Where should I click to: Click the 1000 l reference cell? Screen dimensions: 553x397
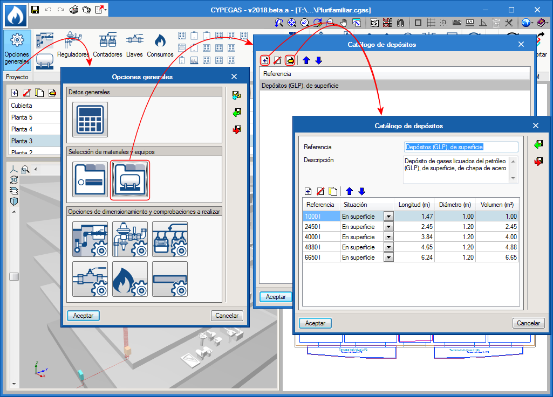tap(321, 217)
